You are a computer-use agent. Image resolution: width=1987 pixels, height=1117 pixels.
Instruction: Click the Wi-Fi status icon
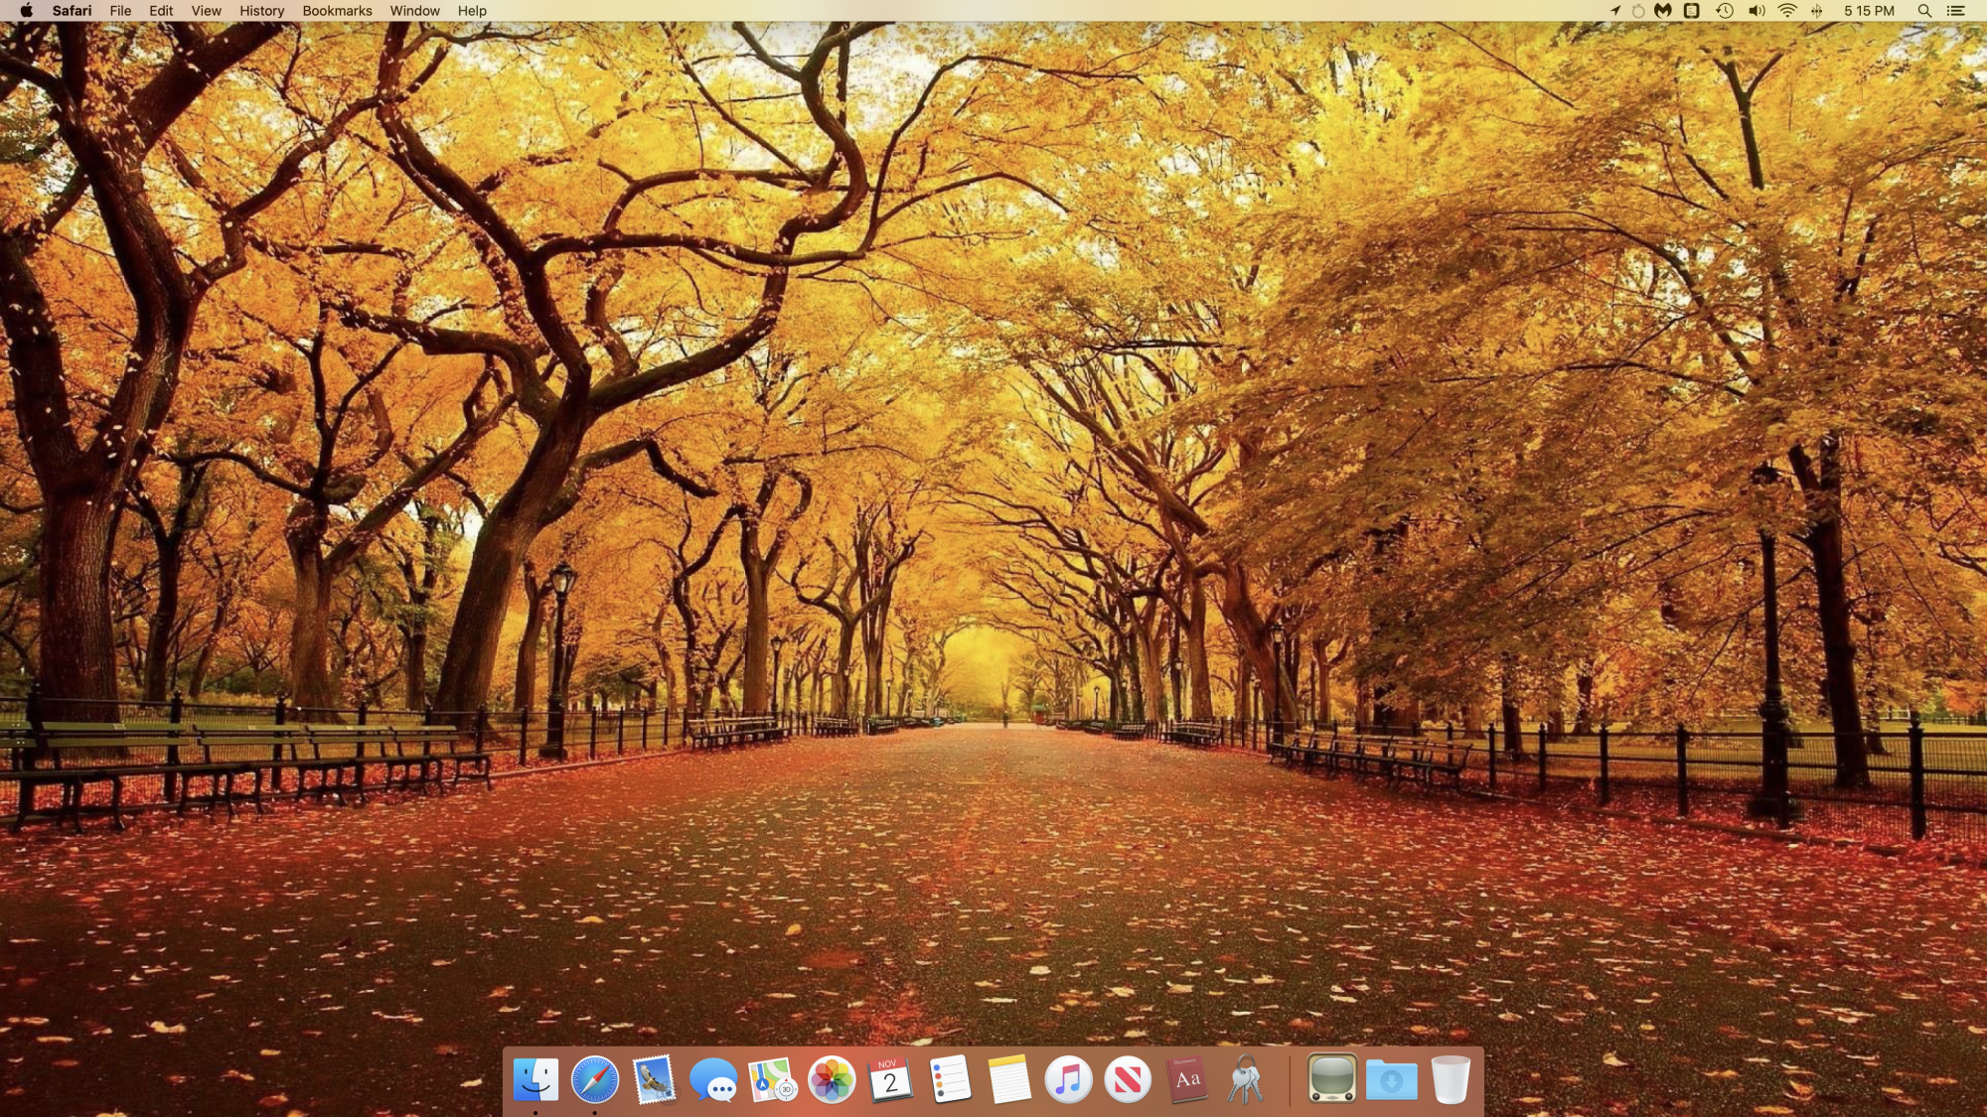pyautogui.click(x=1787, y=11)
